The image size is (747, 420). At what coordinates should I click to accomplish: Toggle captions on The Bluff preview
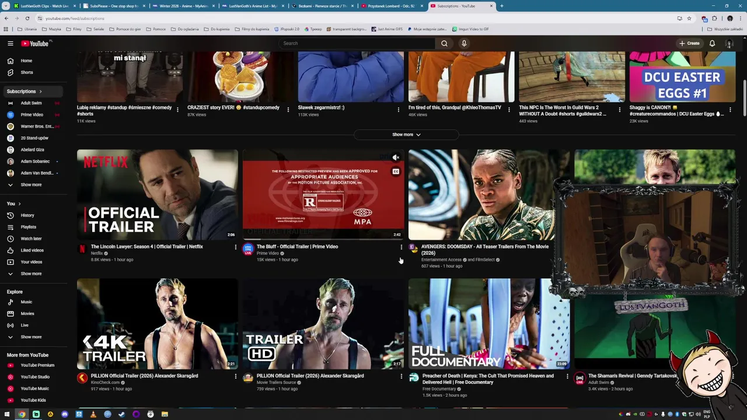(x=396, y=171)
